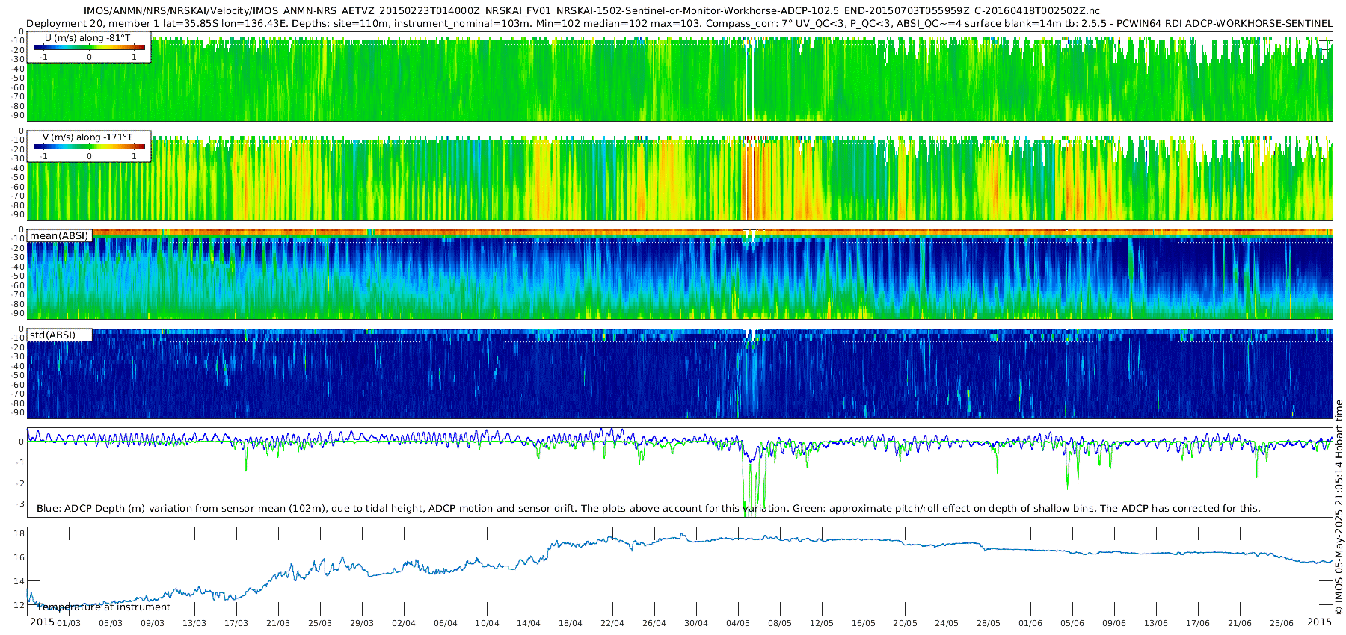Click the 18 tick on temperature axis

point(19,533)
